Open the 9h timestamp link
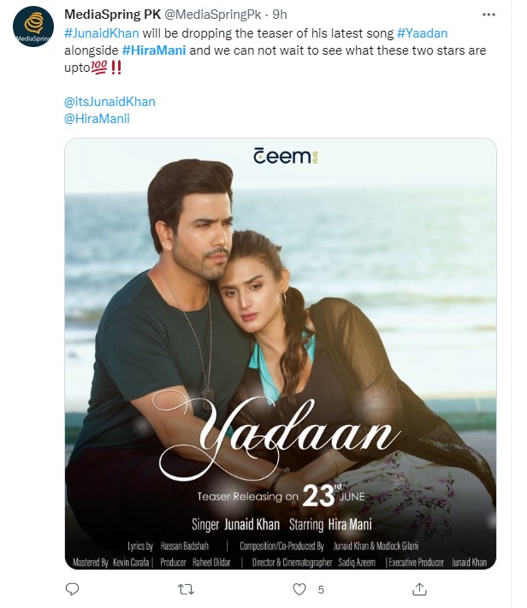The image size is (527, 608). tap(280, 15)
